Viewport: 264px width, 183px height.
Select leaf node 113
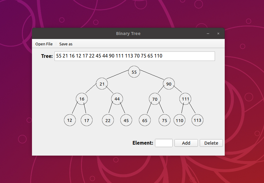197,120
